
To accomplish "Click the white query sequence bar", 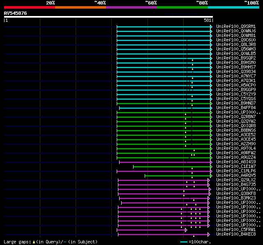I will (108, 17).
